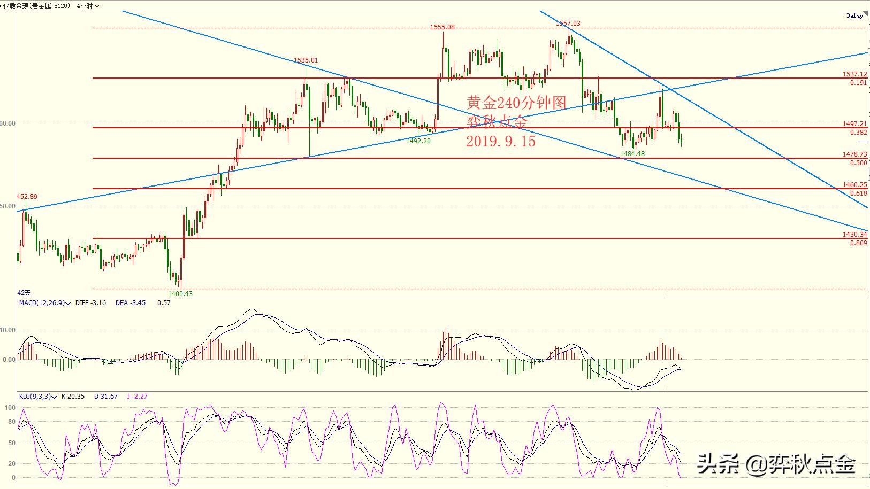Click the KDJ 20 axis label
The height and width of the screenshot is (489, 870).
coord(12,464)
